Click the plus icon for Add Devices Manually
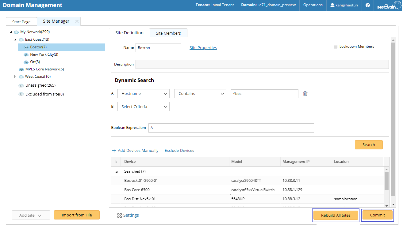403x225 pixels. point(114,151)
